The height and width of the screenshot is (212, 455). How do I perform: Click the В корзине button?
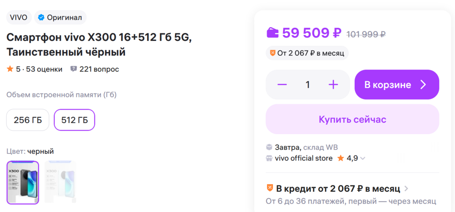click(397, 85)
